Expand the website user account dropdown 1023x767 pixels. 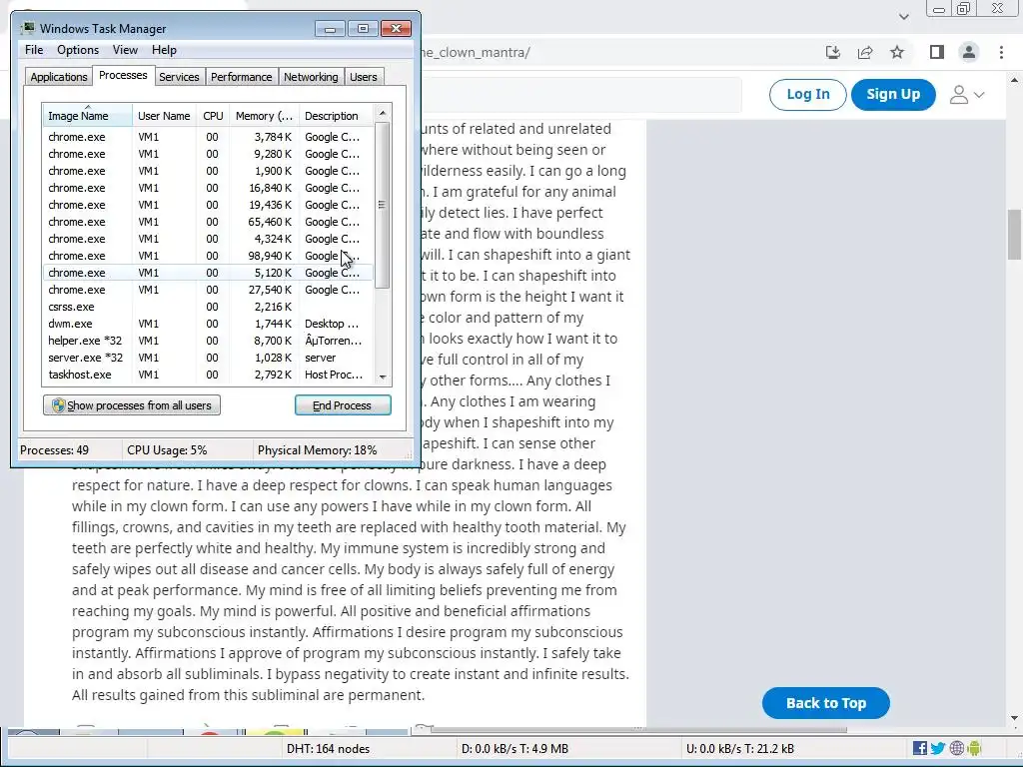point(967,95)
